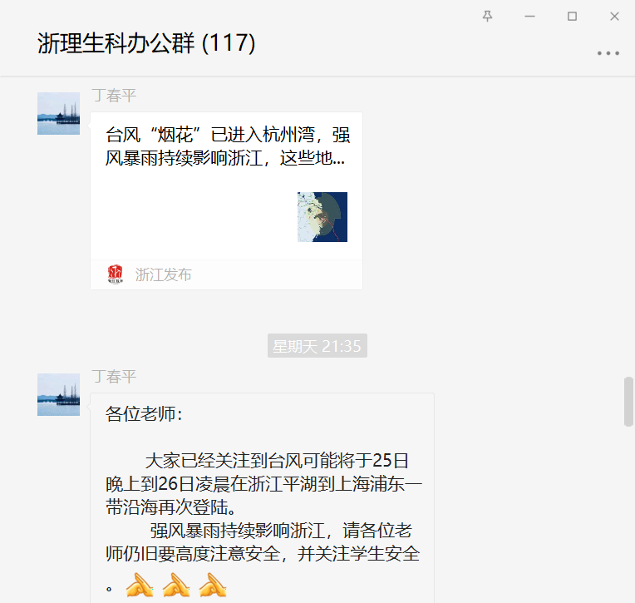Open the 台风"烟花" article link card
Image resolution: width=635 pixels, height=603 pixels.
click(x=226, y=201)
